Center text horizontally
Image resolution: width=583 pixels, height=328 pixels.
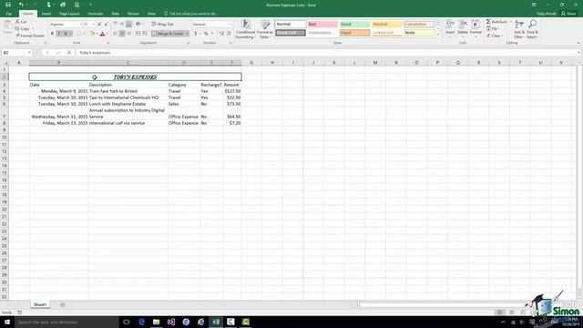[x=122, y=34]
